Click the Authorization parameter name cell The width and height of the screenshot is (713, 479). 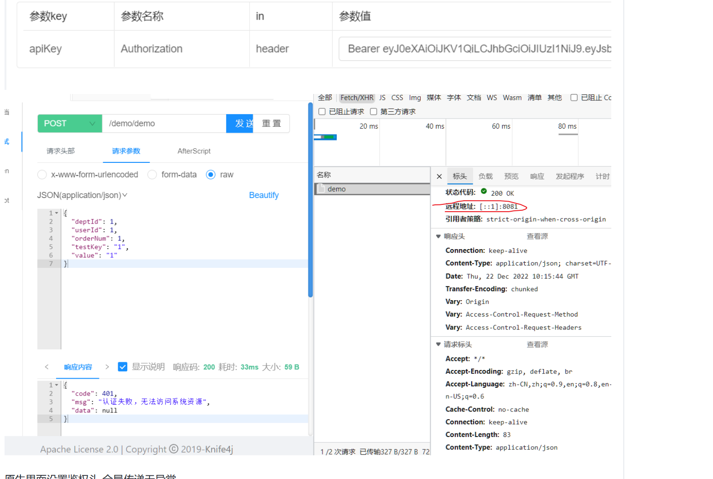click(x=182, y=49)
